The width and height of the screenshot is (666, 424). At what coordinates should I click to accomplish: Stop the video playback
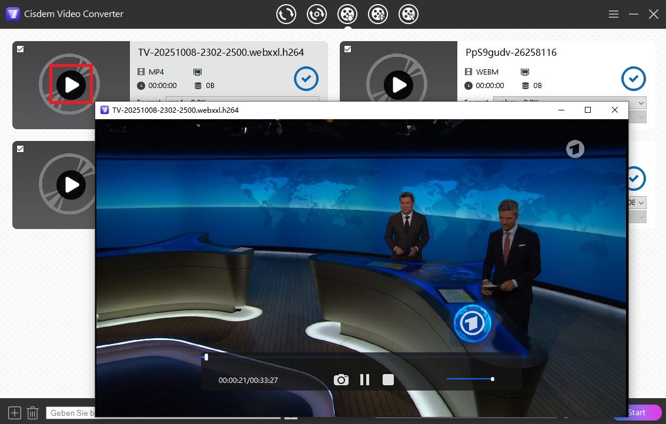tap(388, 380)
